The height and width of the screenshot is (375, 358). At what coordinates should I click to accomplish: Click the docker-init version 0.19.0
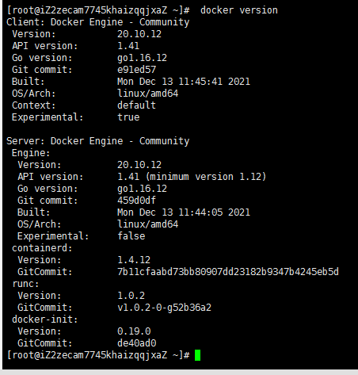(134, 331)
